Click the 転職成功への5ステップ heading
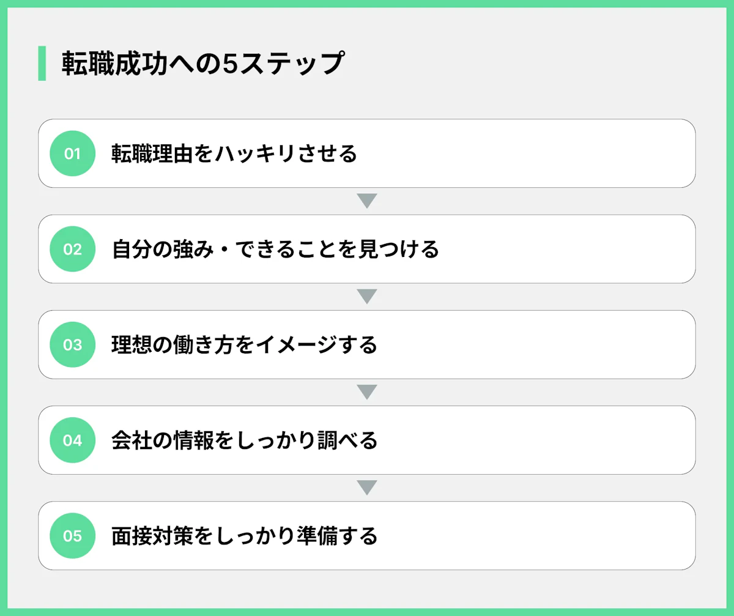 point(202,64)
